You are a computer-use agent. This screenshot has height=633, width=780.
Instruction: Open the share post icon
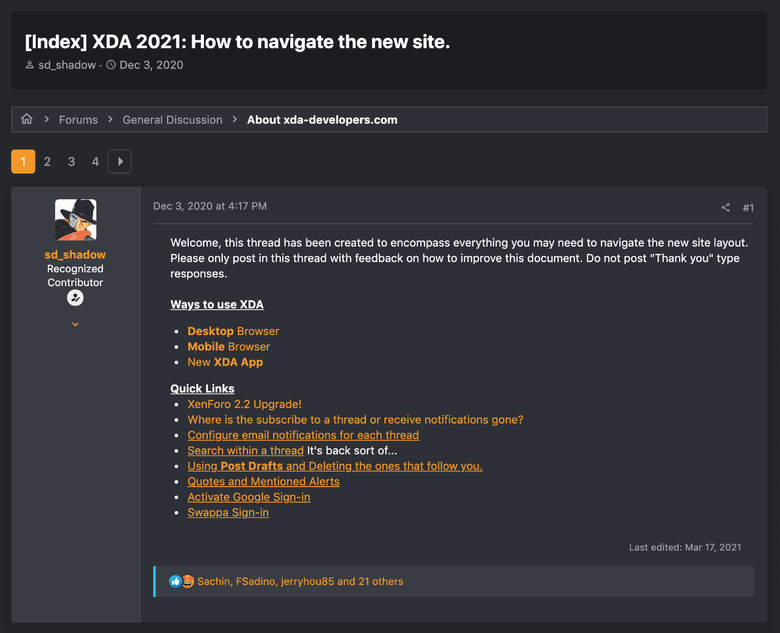(725, 208)
